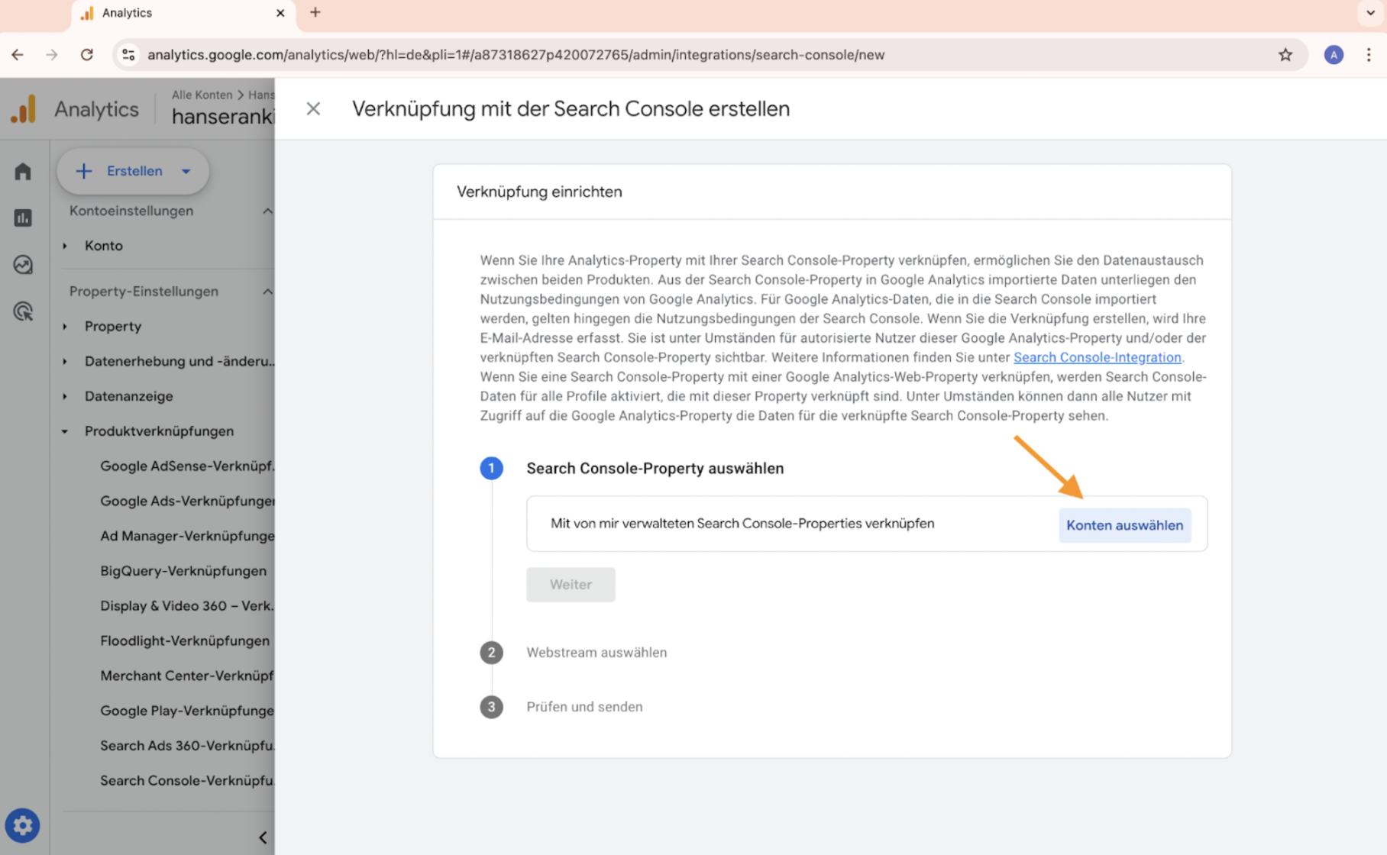Image resolution: width=1387 pixels, height=855 pixels.
Task: Open Google Ads-Verknüpfungen
Action: click(x=186, y=501)
